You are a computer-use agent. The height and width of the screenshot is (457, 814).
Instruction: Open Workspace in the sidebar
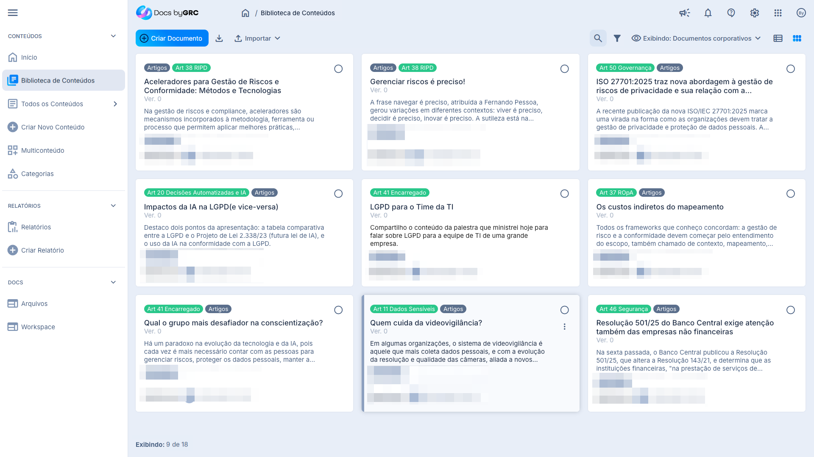tap(38, 327)
